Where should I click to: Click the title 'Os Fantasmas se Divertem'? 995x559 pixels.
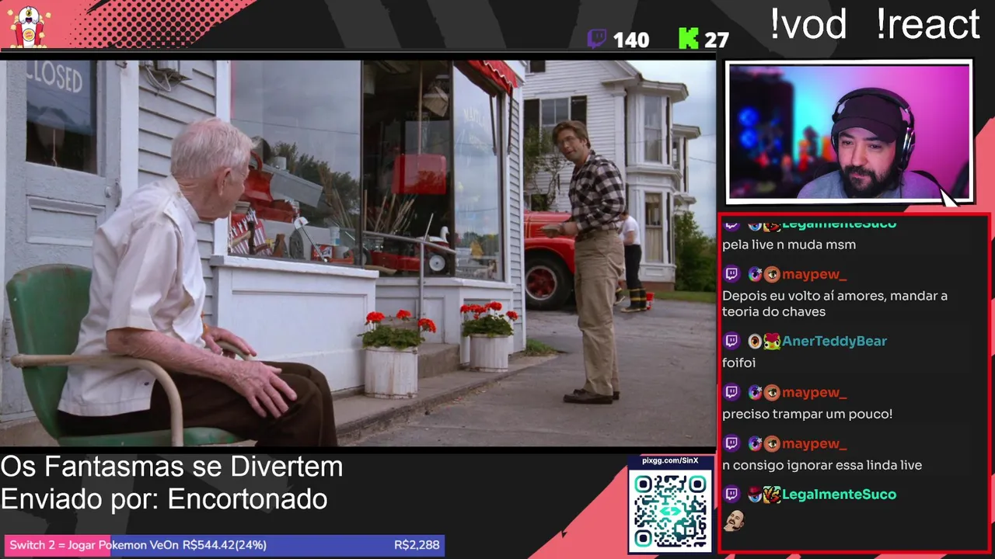(x=172, y=467)
